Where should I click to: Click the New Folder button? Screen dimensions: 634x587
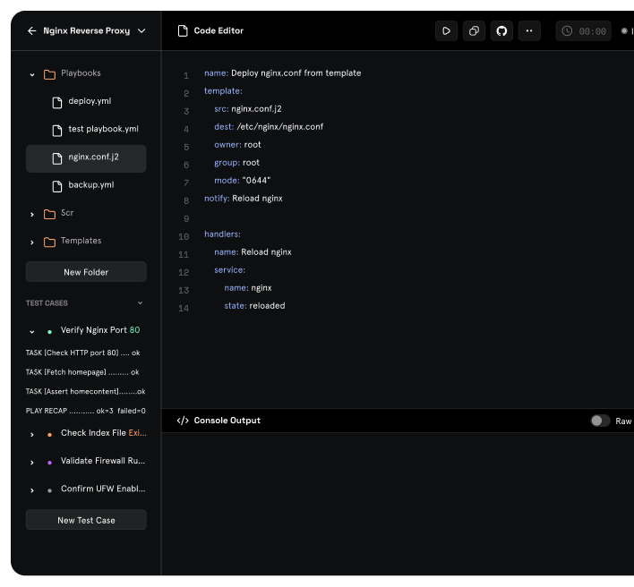coord(86,272)
